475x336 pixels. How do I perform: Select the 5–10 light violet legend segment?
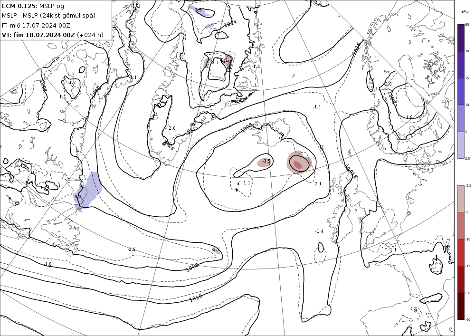461,118
